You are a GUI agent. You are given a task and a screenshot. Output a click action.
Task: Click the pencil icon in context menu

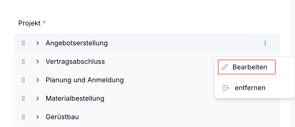point(225,67)
